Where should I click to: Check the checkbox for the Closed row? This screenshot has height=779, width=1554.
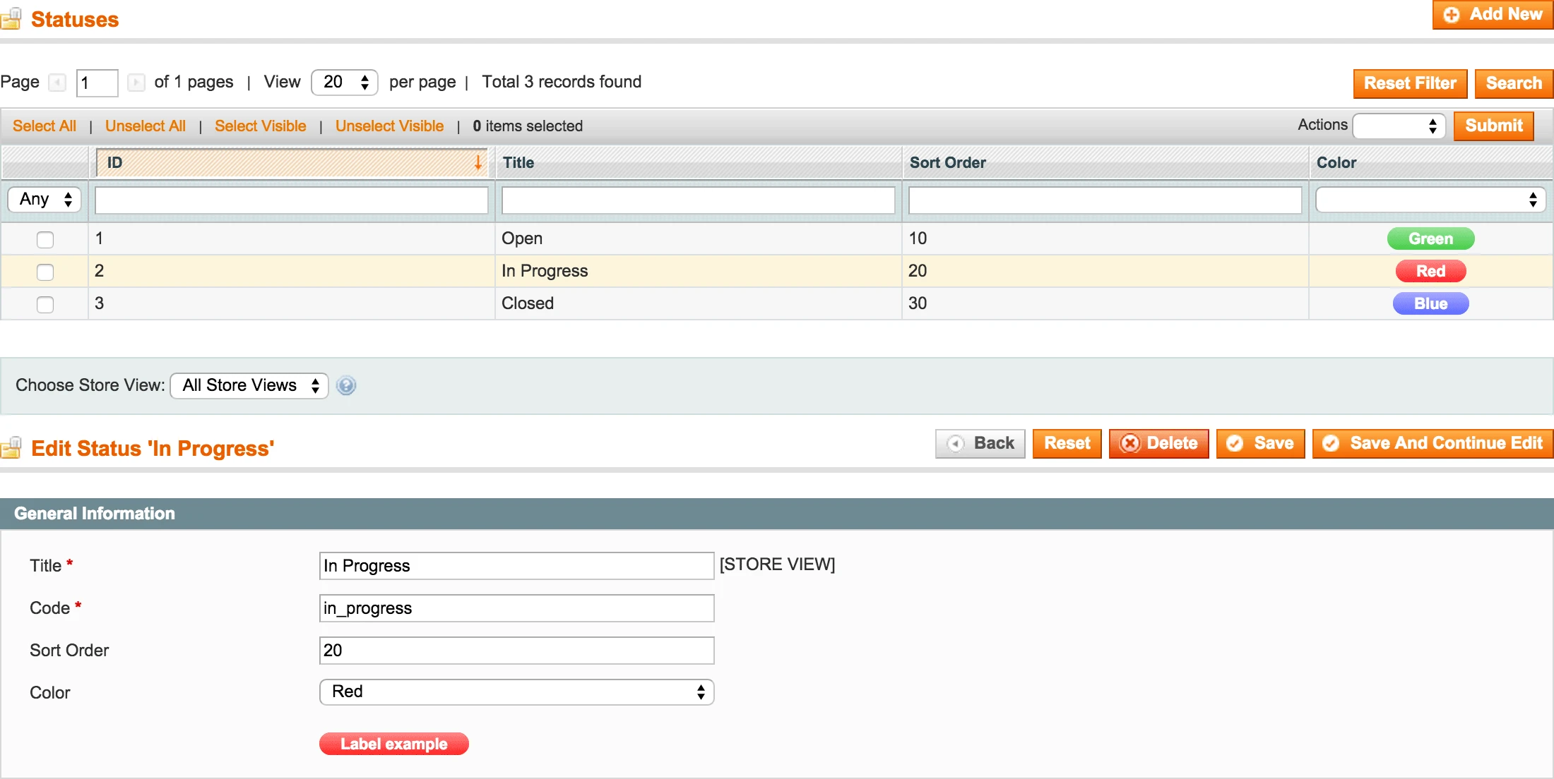coord(45,304)
